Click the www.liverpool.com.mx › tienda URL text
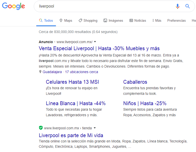 68,128
